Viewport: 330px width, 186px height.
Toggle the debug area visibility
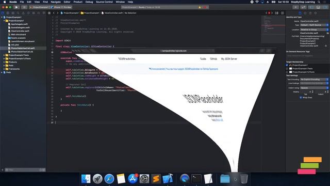pos(318,7)
